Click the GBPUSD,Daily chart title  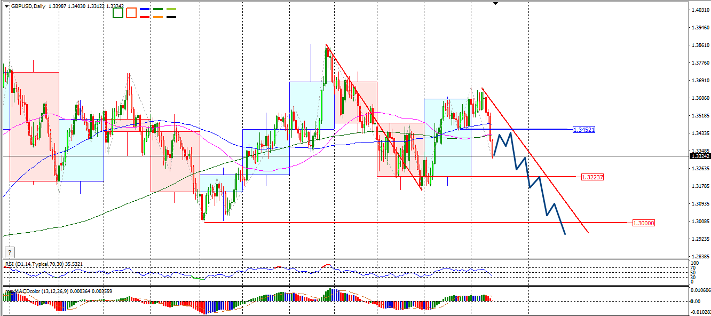(x=28, y=6)
